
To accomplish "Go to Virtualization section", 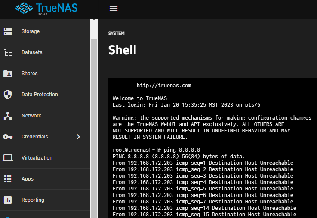I will [x=45, y=158].
